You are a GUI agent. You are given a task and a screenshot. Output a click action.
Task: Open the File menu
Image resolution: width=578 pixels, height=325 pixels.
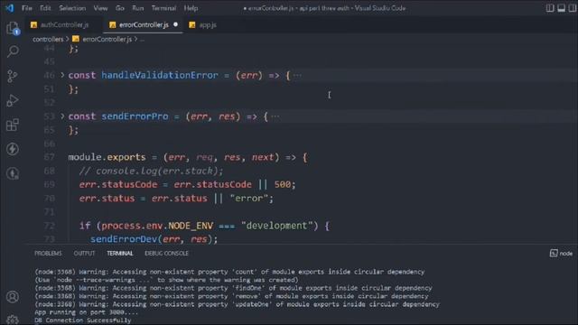pos(27,8)
